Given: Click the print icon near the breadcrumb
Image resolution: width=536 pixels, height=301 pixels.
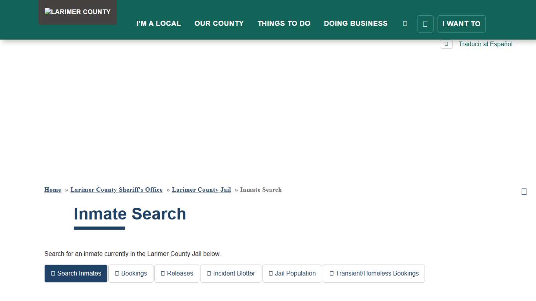Looking at the screenshot, I should coord(524,191).
